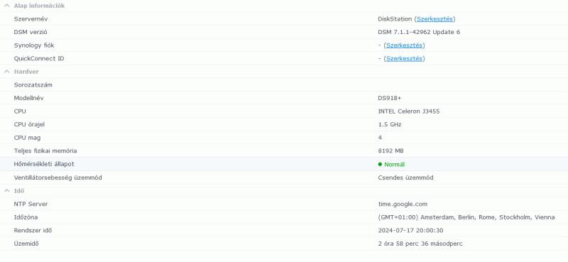Click the Ventillátorsebesség üzemmód label
This screenshot has width=568, height=262.
point(58,178)
